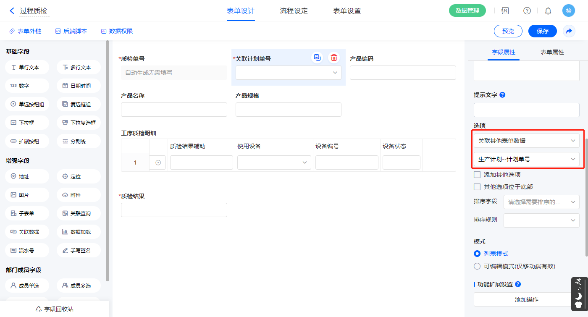Viewport: 588px width, 317px height.
Task: Click the back arrow next to 过程质检
Action: tap(12, 11)
